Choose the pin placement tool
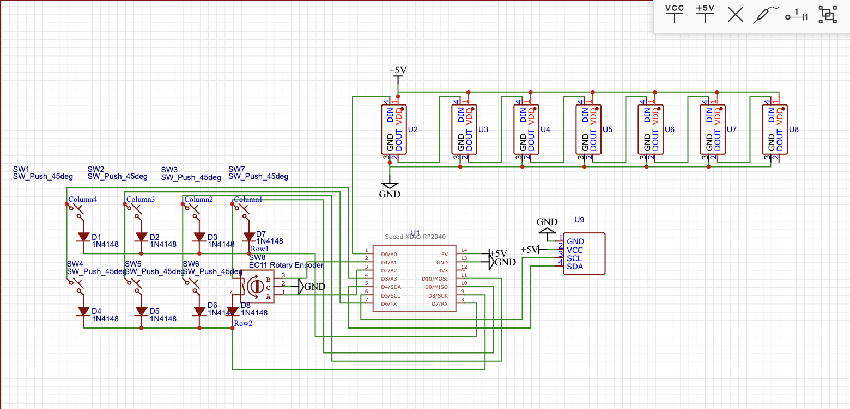 click(797, 16)
